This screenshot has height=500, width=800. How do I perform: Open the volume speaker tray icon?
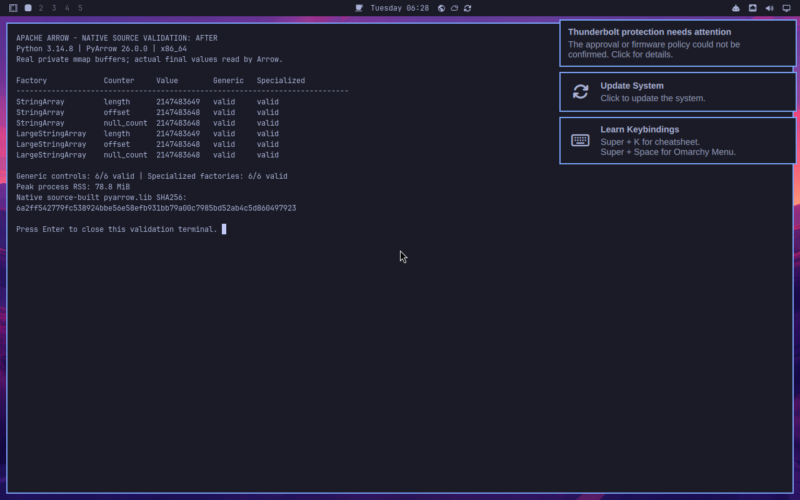point(769,8)
